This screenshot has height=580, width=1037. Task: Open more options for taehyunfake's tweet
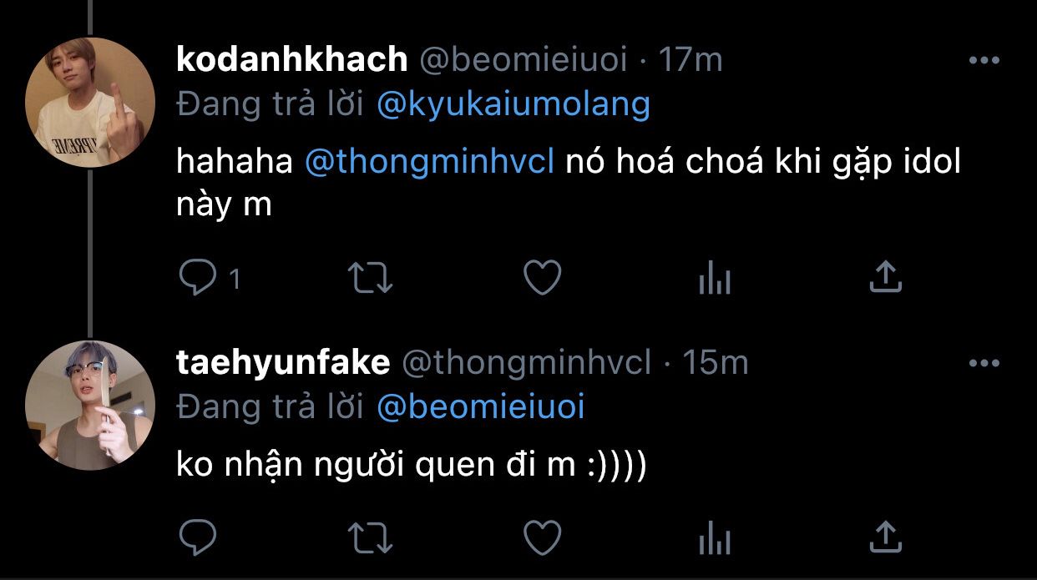(984, 364)
